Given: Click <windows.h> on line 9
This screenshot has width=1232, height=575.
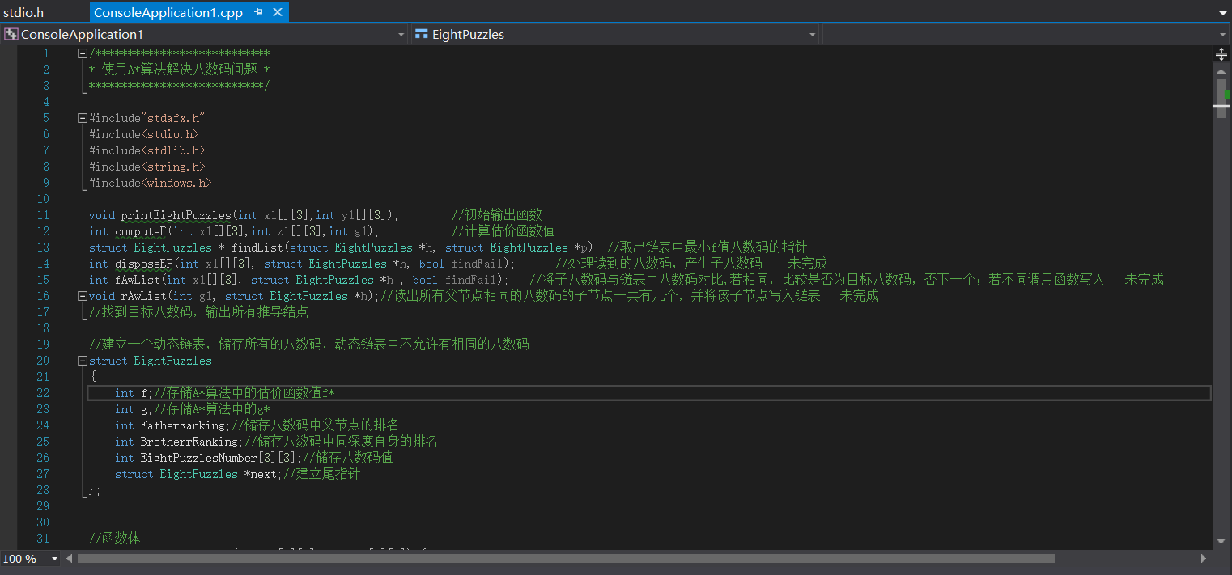Looking at the screenshot, I should (176, 183).
